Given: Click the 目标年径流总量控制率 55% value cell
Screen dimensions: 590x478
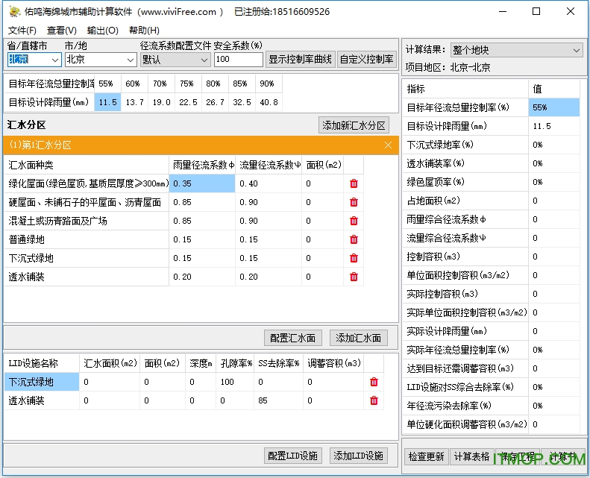Looking at the screenshot, I should tap(554, 107).
